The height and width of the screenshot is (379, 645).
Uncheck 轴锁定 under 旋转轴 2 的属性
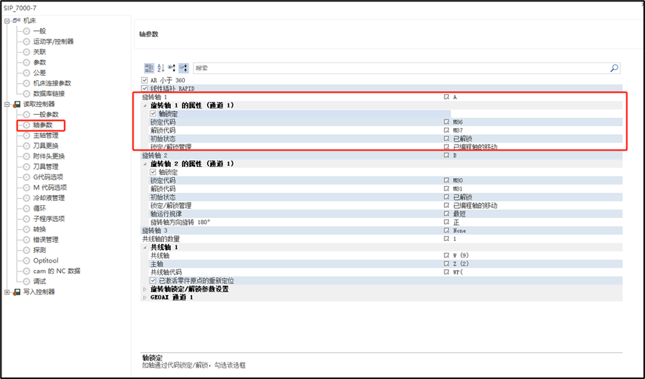(x=153, y=172)
